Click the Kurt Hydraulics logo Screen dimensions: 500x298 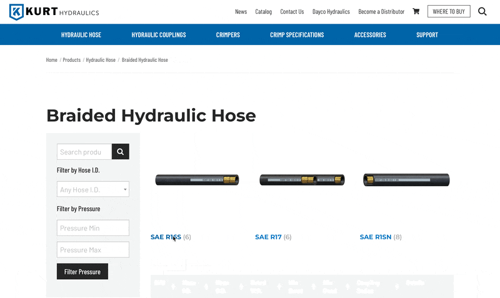click(x=54, y=12)
